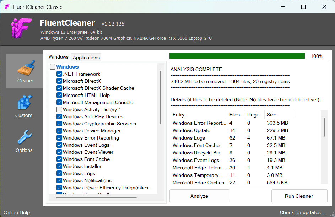Switch to the Windows tab
The height and width of the screenshot is (217, 335).
pyautogui.click(x=59, y=57)
